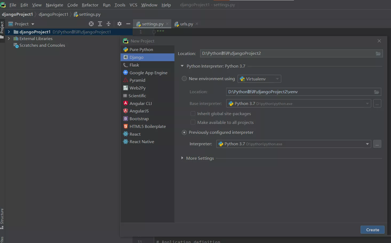Close the settings.py editor tab

pos(167,24)
